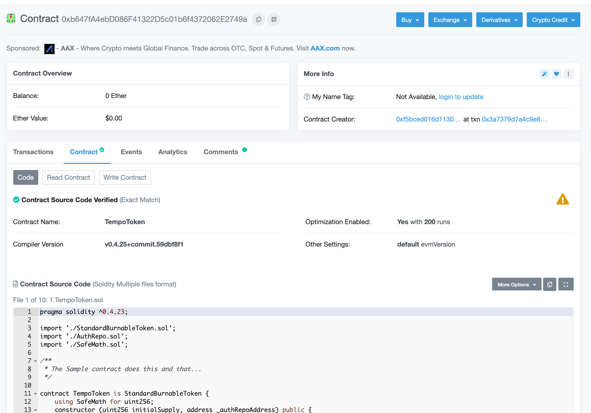Show the contract address QR code
The image size is (591, 413).
pos(274,20)
